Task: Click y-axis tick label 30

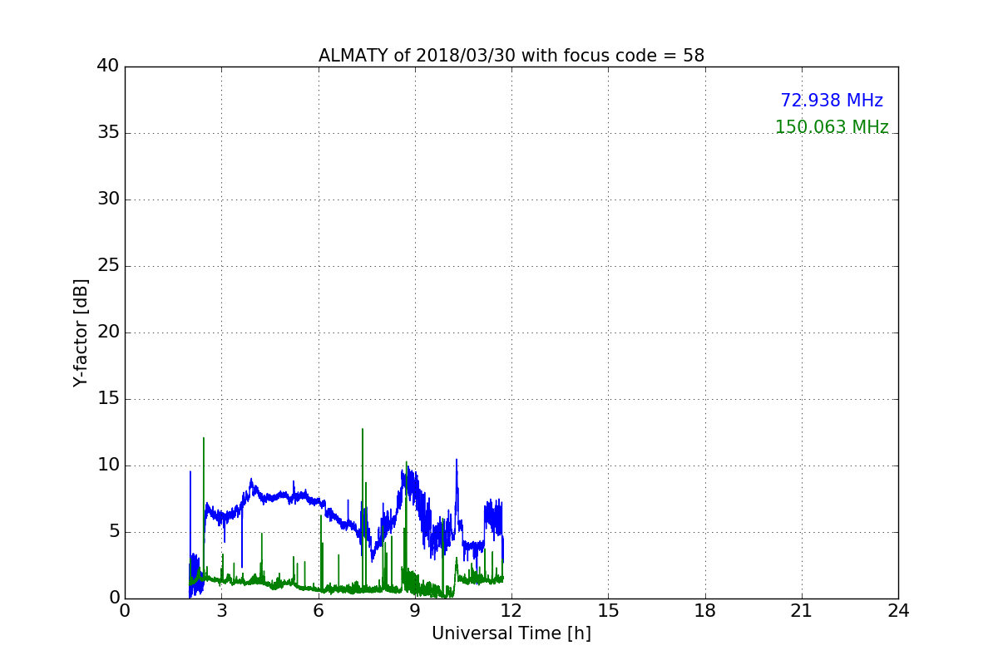Action: click(x=108, y=199)
